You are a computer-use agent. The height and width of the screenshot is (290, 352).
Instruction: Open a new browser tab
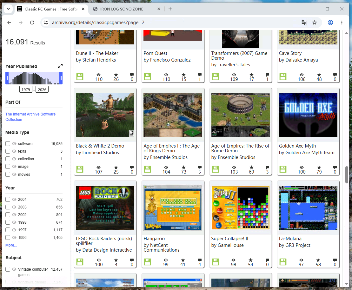point(170,9)
